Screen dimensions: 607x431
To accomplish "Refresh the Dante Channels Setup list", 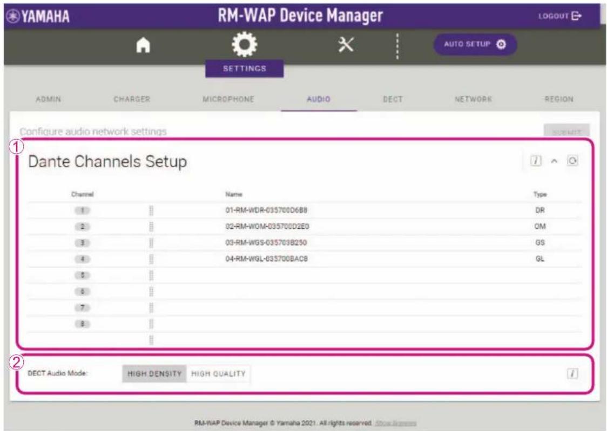I will tap(572, 160).
